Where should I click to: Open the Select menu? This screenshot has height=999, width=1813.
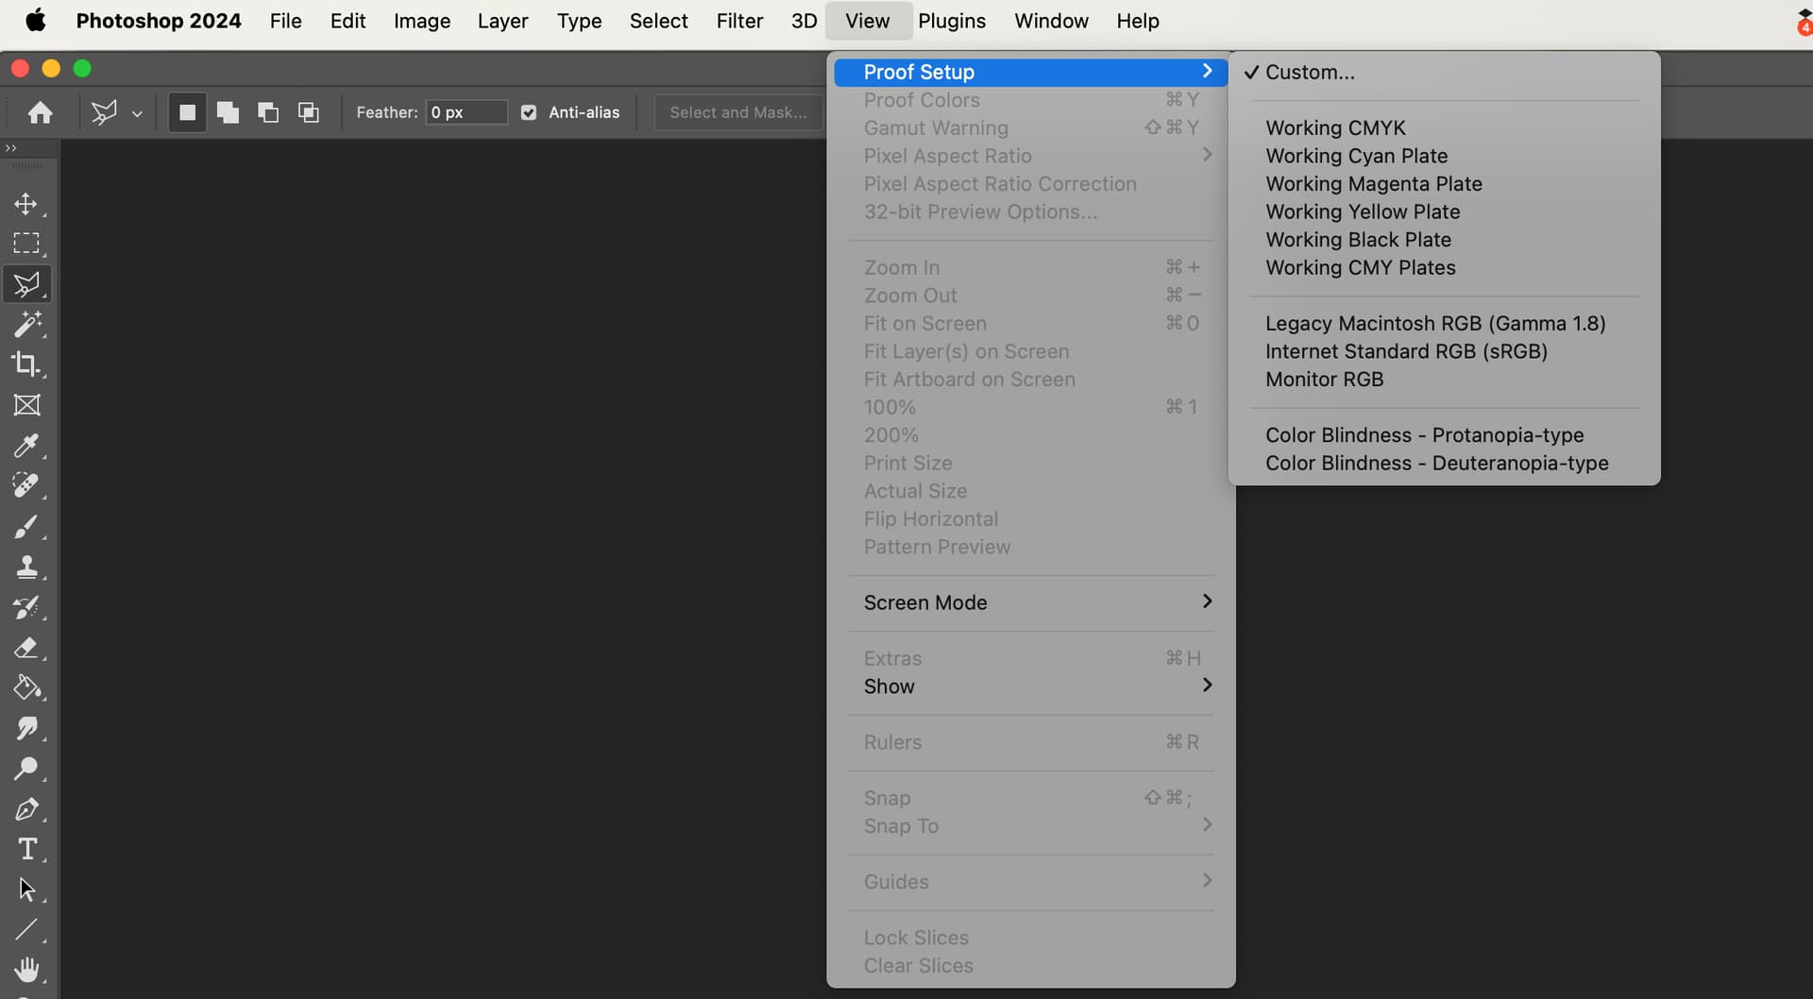pyautogui.click(x=658, y=21)
